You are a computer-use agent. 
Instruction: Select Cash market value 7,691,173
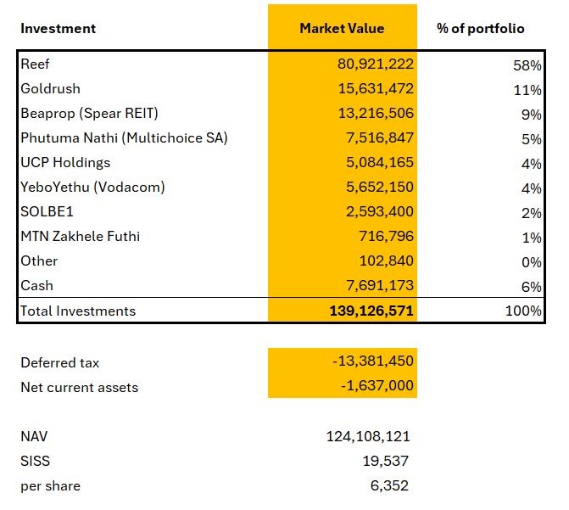click(380, 285)
